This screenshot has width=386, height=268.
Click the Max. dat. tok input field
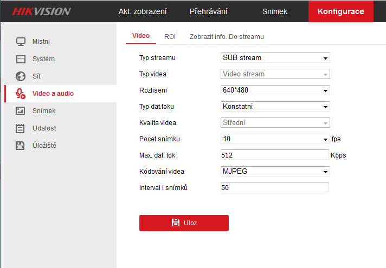[x=275, y=155]
